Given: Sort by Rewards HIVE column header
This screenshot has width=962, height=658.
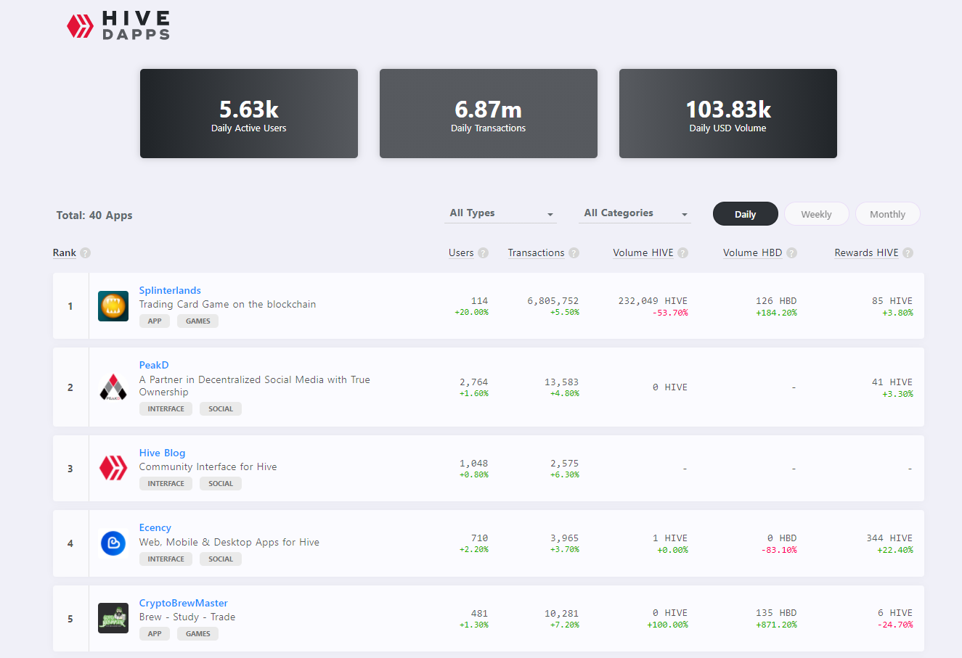Looking at the screenshot, I should pyautogui.click(x=867, y=253).
